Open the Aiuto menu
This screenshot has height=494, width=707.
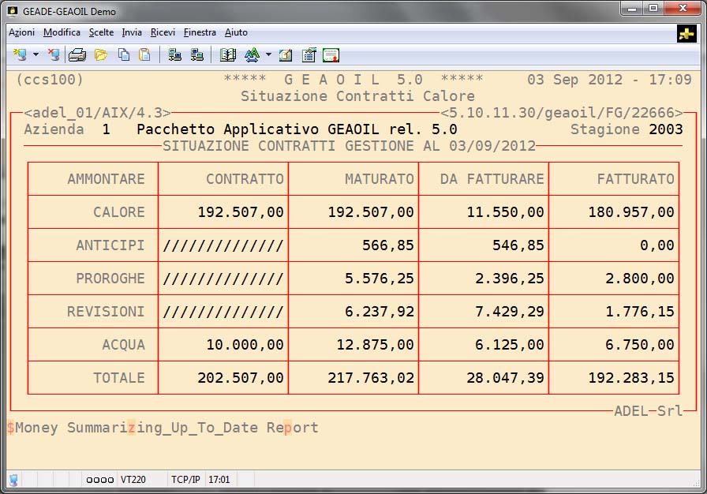[x=236, y=32]
